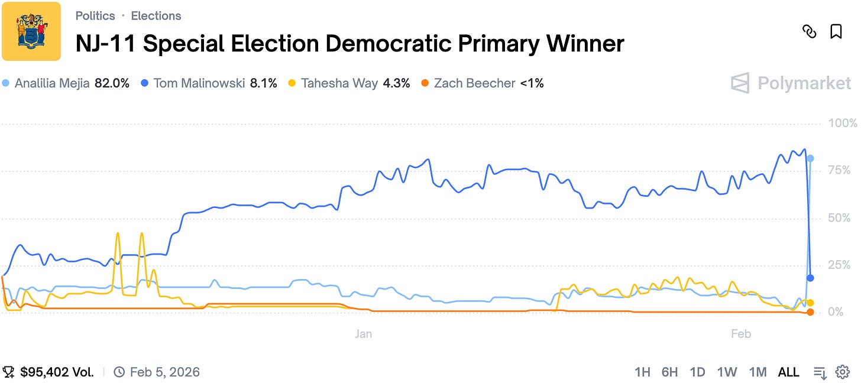Screen dimensions: 861x383
Task: Copy the market link via chain icon
Action: pos(808,31)
